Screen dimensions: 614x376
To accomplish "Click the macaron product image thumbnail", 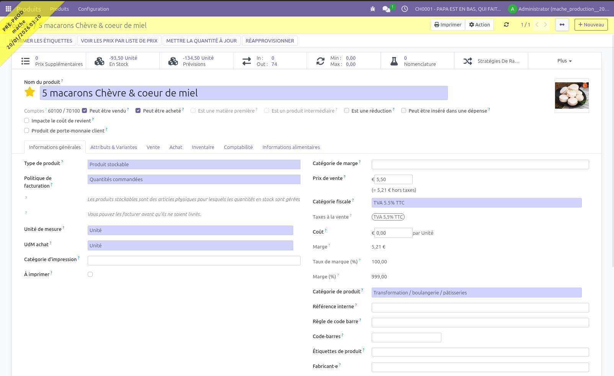I will [x=572, y=96].
